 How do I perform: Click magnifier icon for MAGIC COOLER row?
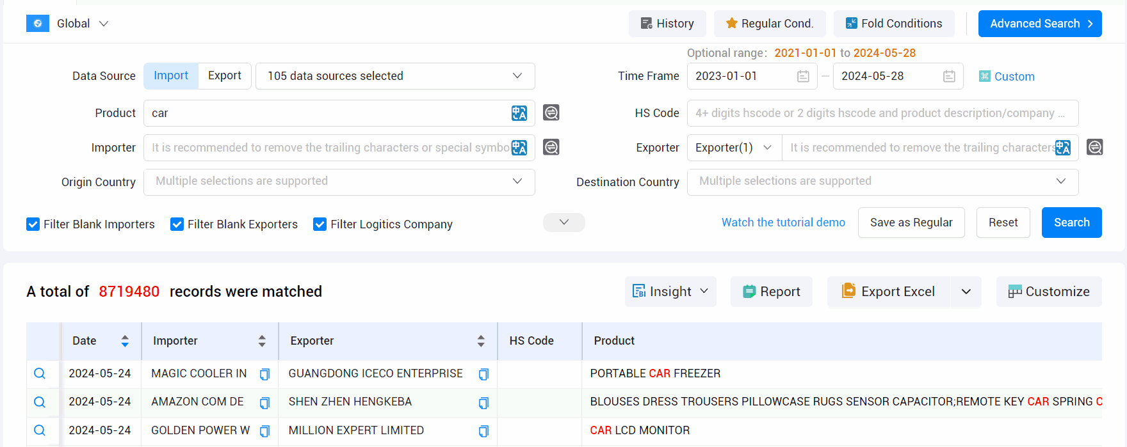(x=40, y=373)
